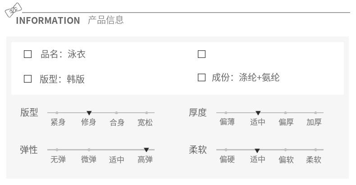This screenshot has width=356, height=185.
Task: Click the 柔软 slider triangle marker
Action: pyautogui.click(x=257, y=150)
